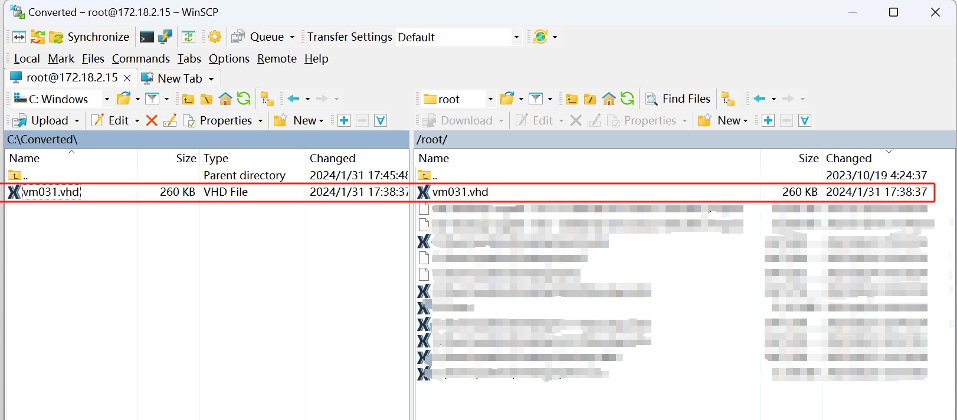Open the Help menu
Screen dimensions: 957x420
[316, 58]
